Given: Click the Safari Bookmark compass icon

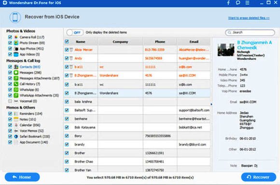Looking at the screenshot, I should [16, 136].
